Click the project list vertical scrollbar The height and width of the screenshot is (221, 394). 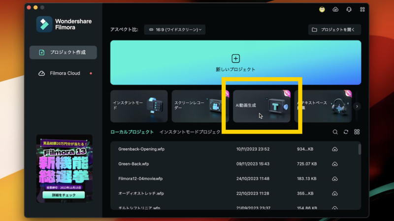360,149
